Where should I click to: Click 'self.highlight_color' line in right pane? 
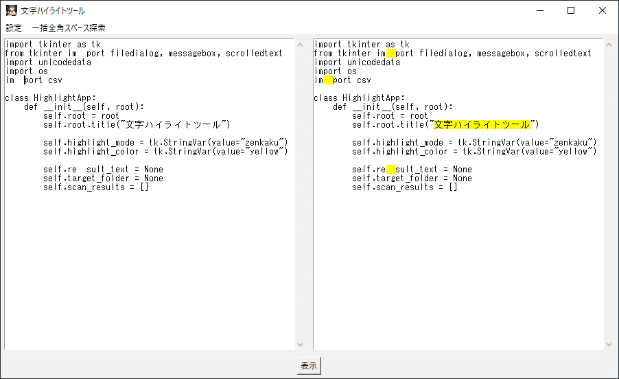coord(474,152)
